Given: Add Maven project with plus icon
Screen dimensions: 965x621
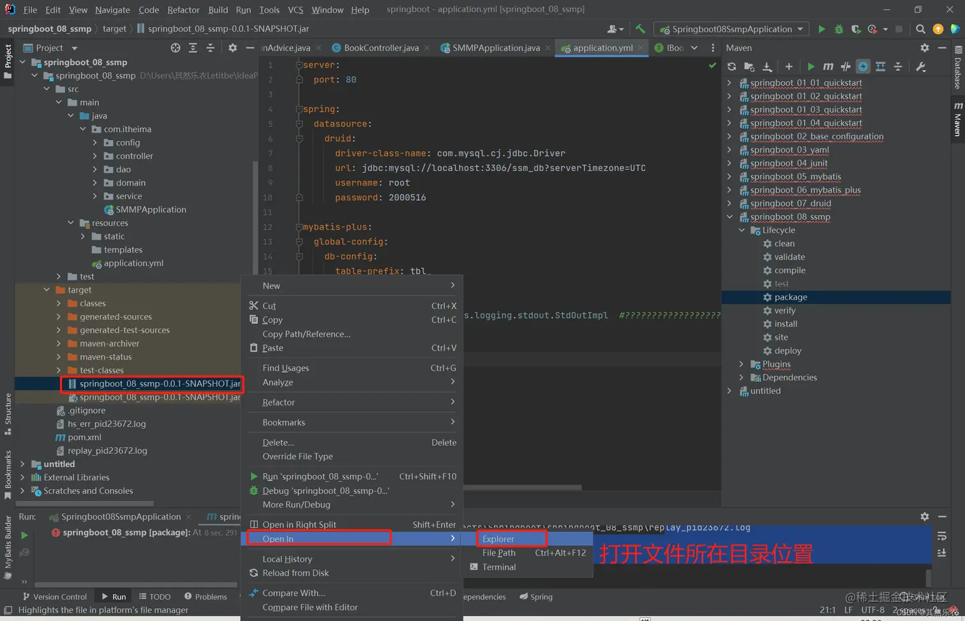Looking at the screenshot, I should (x=789, y=67).
